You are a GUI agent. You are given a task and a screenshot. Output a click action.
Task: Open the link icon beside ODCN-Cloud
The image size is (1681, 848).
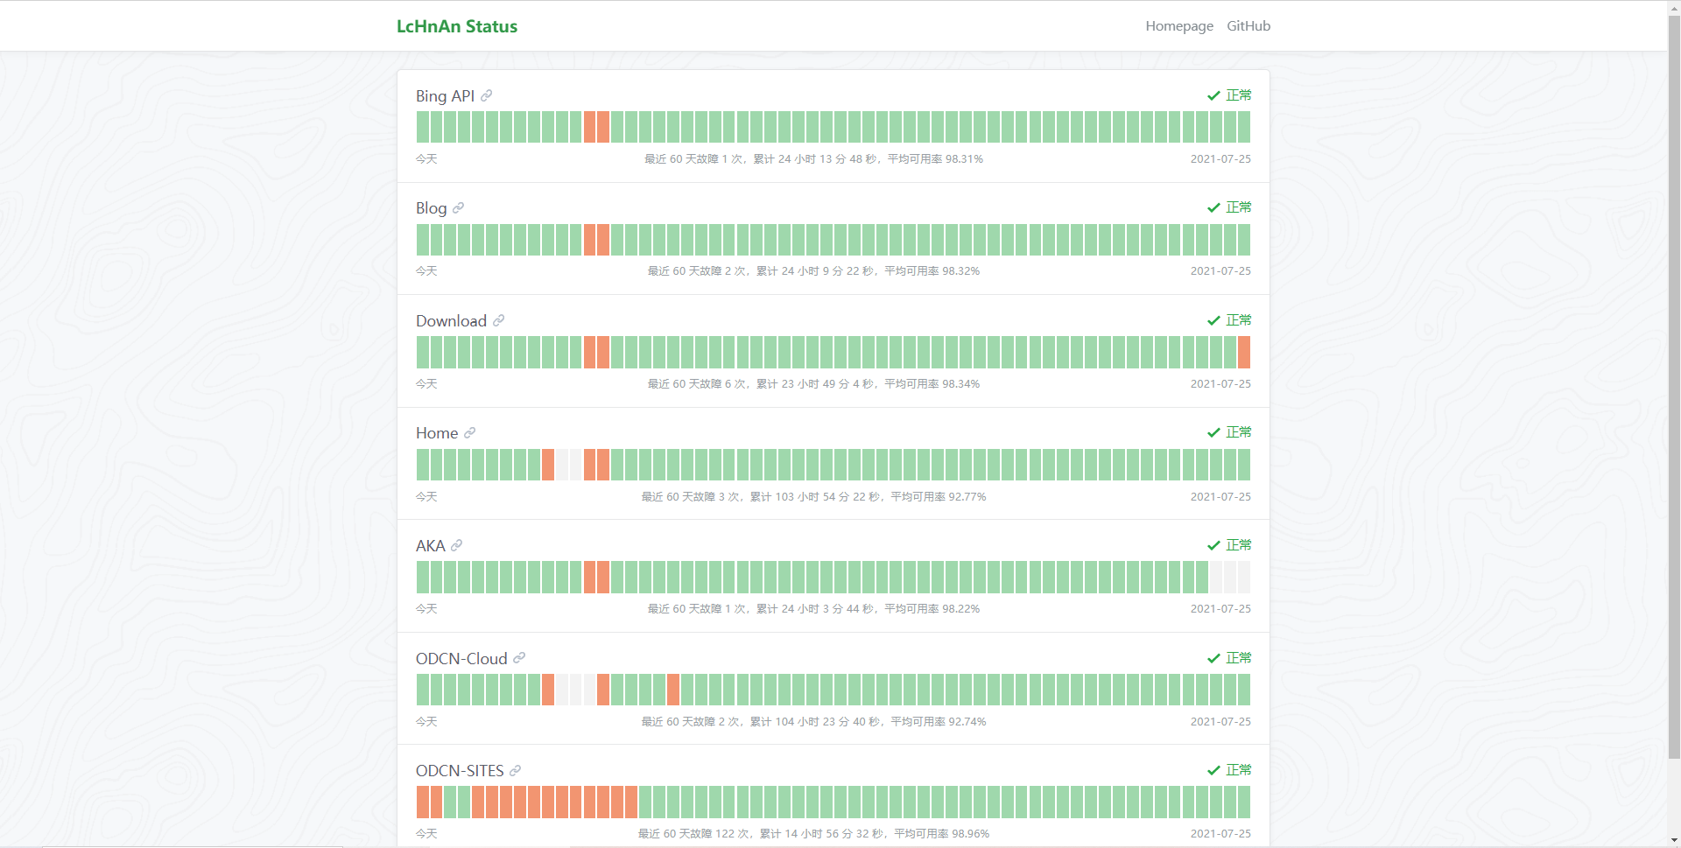click(x=519, y=658)
